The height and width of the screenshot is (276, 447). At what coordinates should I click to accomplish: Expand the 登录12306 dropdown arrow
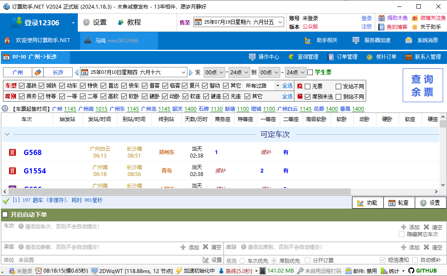(73, 23)
